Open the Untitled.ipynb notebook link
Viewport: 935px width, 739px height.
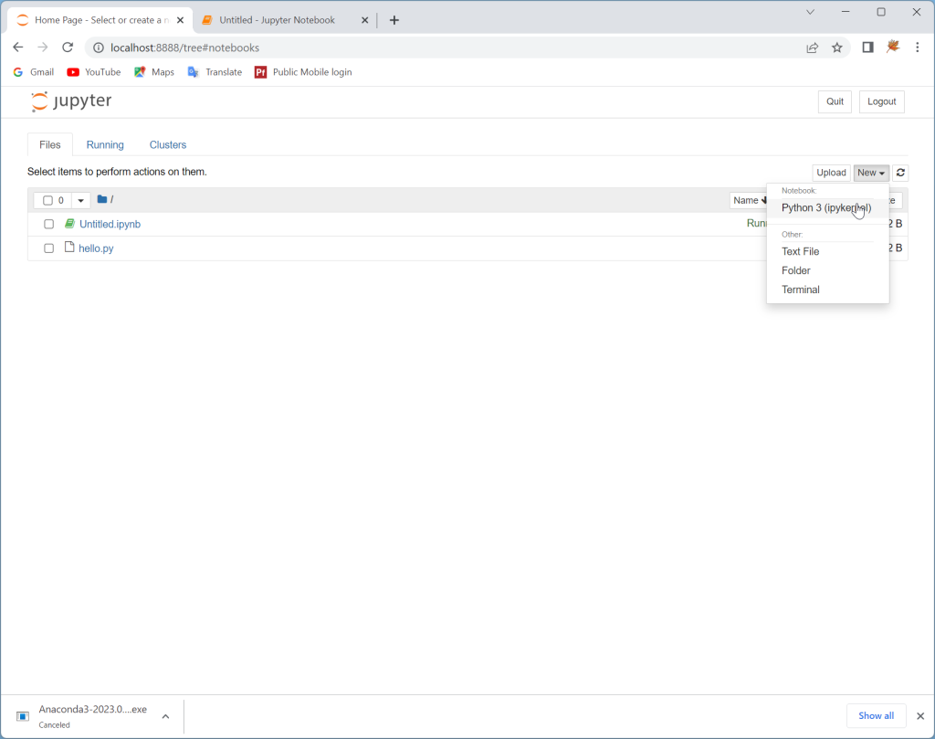point(110,225)
